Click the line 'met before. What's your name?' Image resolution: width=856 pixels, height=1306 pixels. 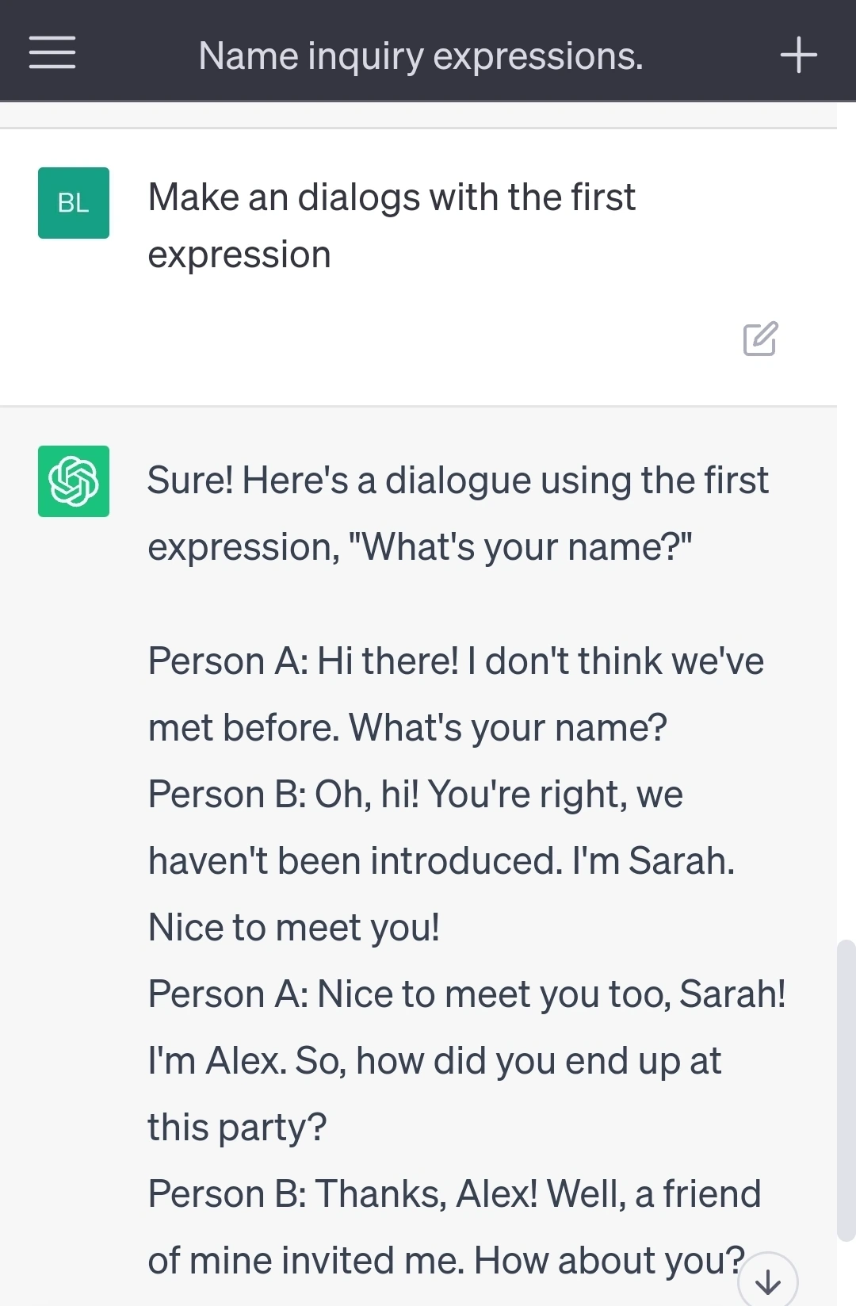407,728
